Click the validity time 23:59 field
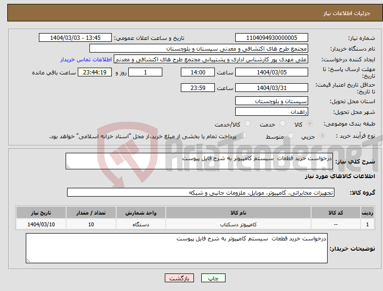 (x=198, y=88)
